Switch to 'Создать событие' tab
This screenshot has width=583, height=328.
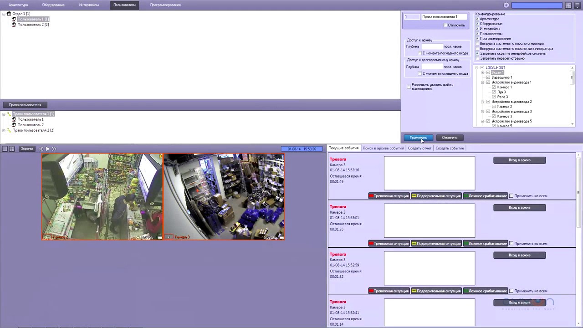[x=450, y=148]
